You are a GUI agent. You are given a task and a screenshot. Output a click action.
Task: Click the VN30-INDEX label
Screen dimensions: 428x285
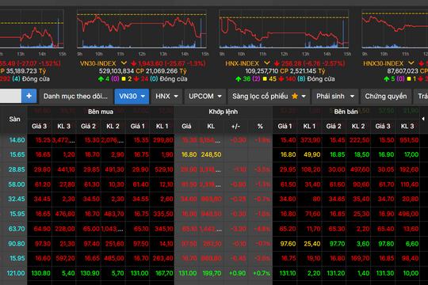click(x=98, y=63)
